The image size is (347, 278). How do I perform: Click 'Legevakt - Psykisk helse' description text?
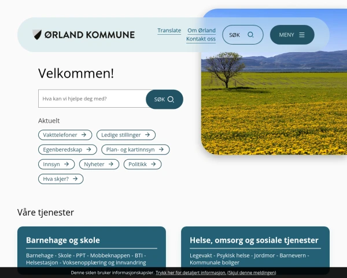point(249,259)
